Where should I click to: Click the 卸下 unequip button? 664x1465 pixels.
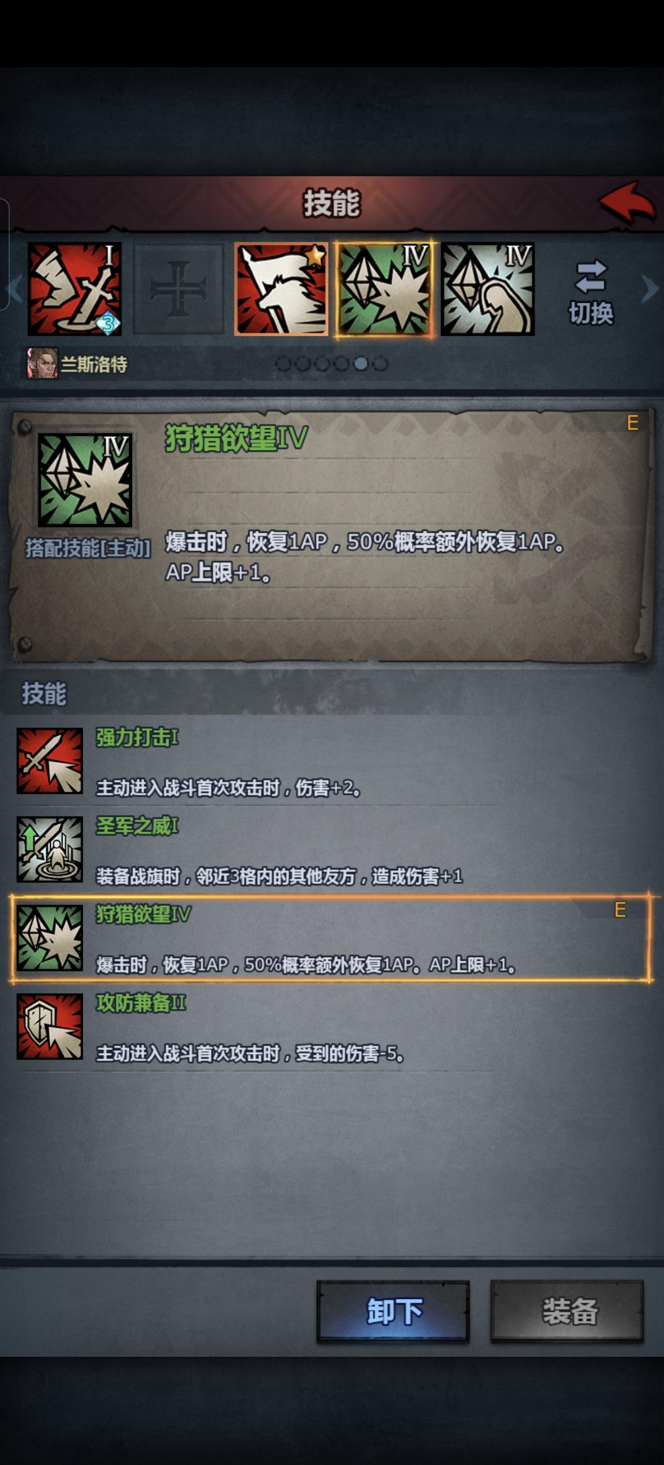[393, 1311]
